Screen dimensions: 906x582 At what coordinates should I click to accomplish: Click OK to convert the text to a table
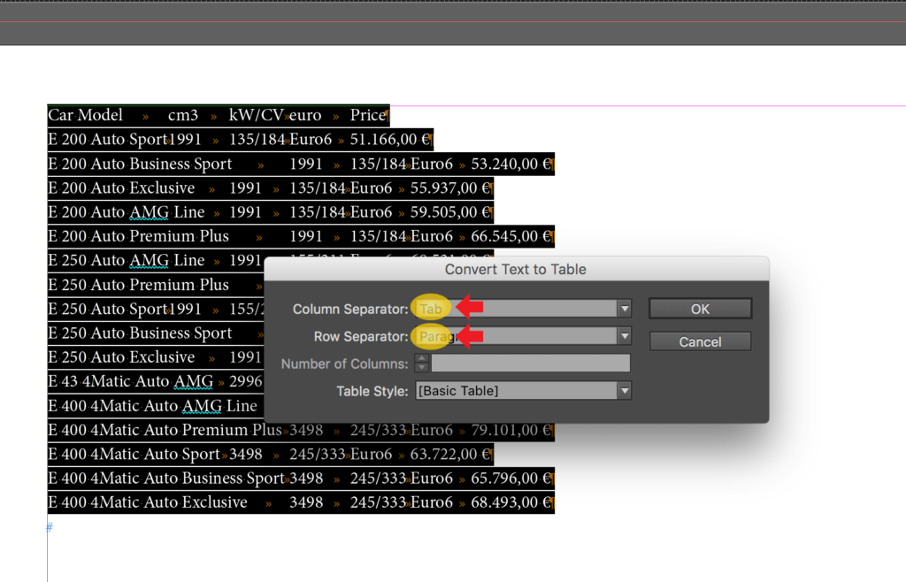[x=700, y=308]
